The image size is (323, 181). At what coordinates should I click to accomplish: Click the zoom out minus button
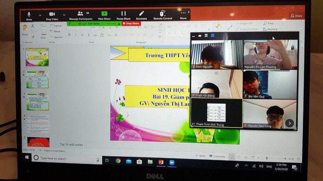[258, 158]
